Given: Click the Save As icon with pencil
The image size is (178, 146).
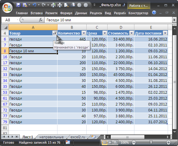Looking at the screenshot, I should (25, 5).
